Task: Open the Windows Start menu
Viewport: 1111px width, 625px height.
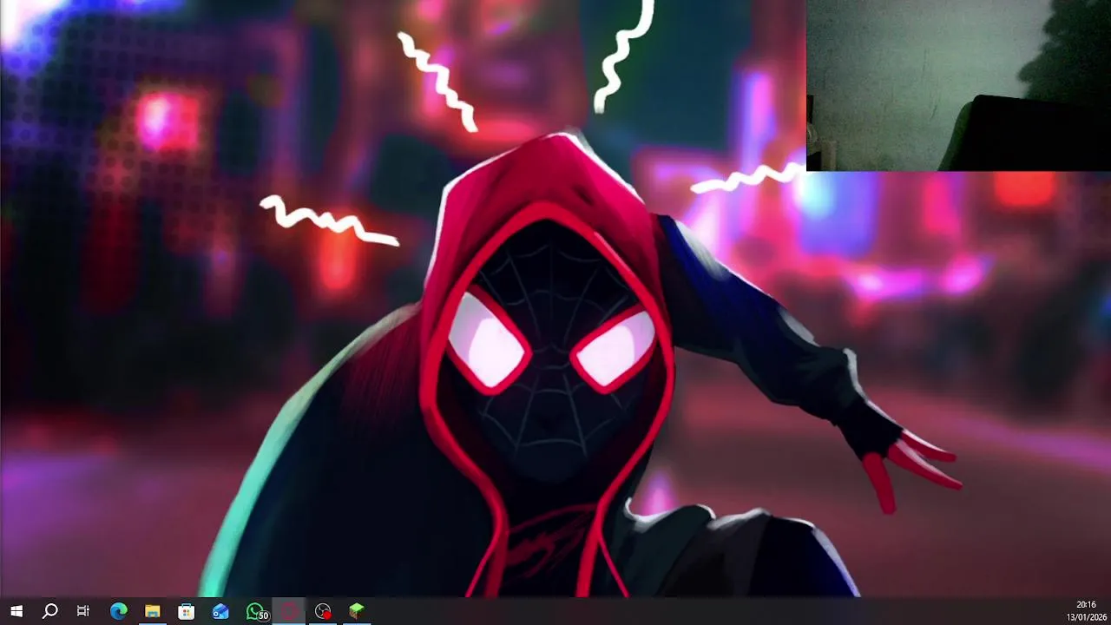Action: 16,611
